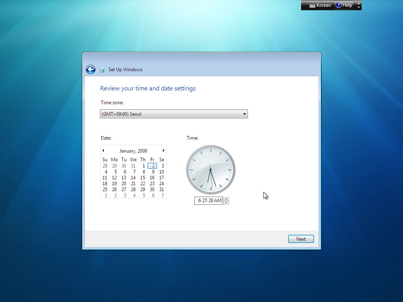The image size is (403, 302).
Task: Select January 23 on the calendar
Action: pyautogui.click(x=152, y=184)
